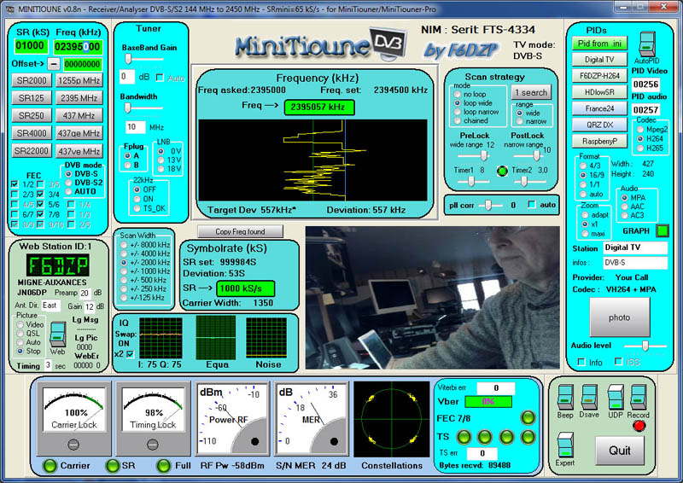The height and width of the screenshot is (483, 683).
Task: Click the Pid from .ini button
Action: [x=599, y=44]
